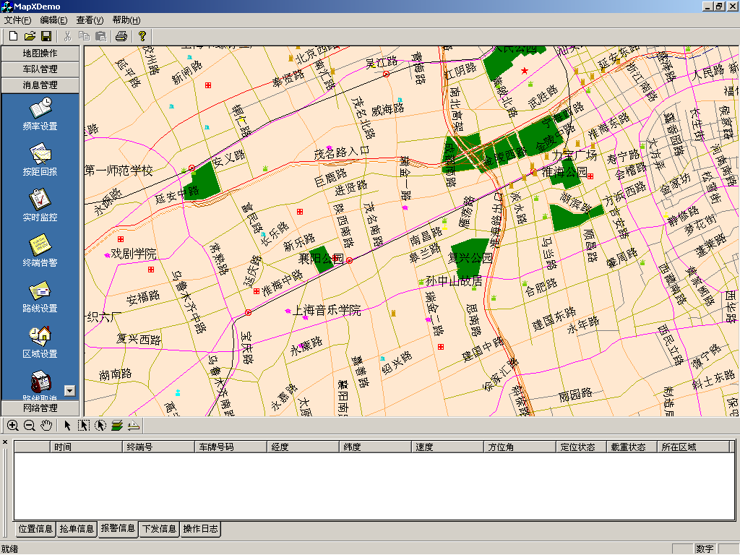740x555 pixels.
Task: Click the 第一师范学校 map label
Action: point(119,171)
